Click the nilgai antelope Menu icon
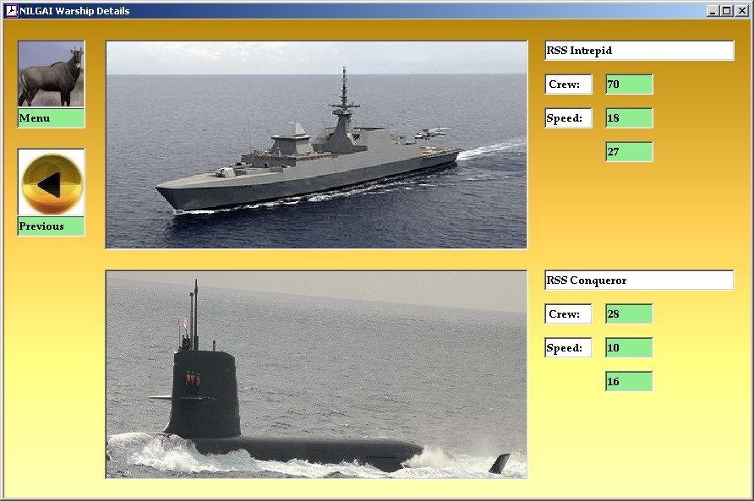 51,74
